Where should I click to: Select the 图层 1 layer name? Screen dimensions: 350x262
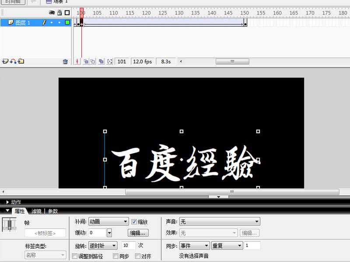point(23,23)
